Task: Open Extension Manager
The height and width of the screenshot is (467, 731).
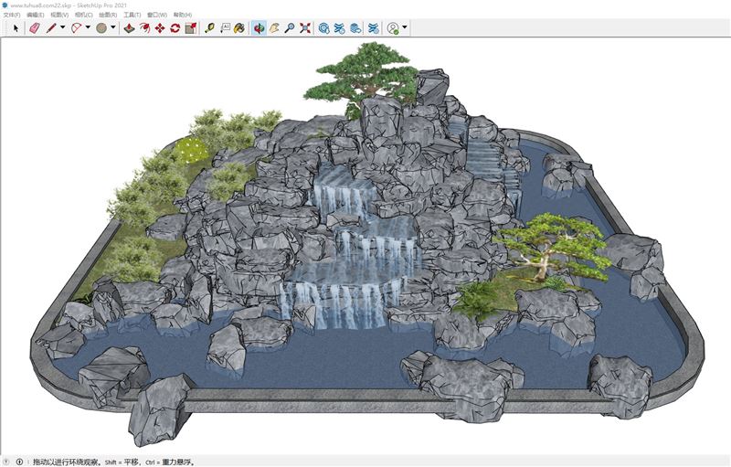Action: [x=374, y=28]
